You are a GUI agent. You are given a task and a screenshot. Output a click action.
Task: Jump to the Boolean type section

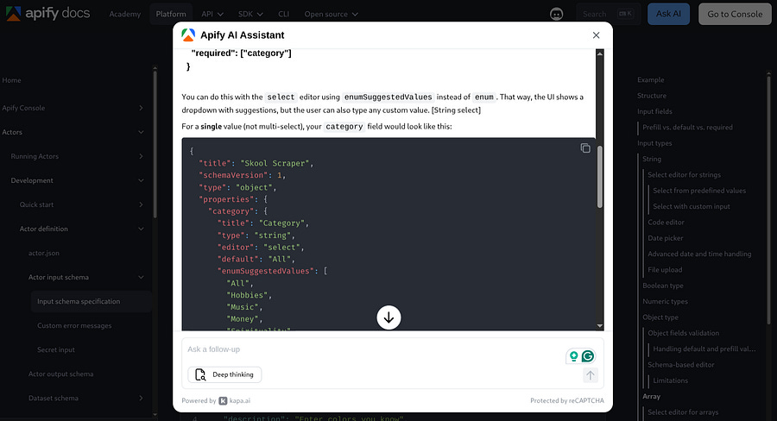pyautogui.click(x=663, y=286)
